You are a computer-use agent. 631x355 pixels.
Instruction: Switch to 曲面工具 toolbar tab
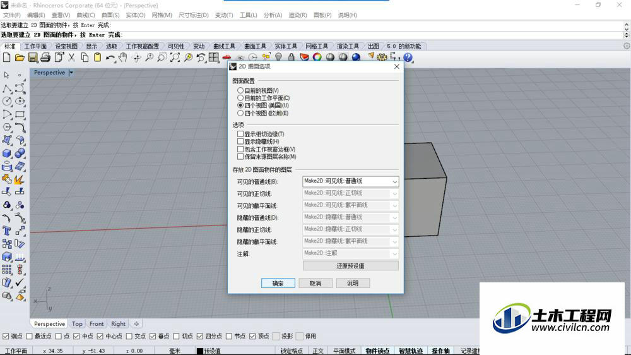pyautogui.click(x=255, y=46)
